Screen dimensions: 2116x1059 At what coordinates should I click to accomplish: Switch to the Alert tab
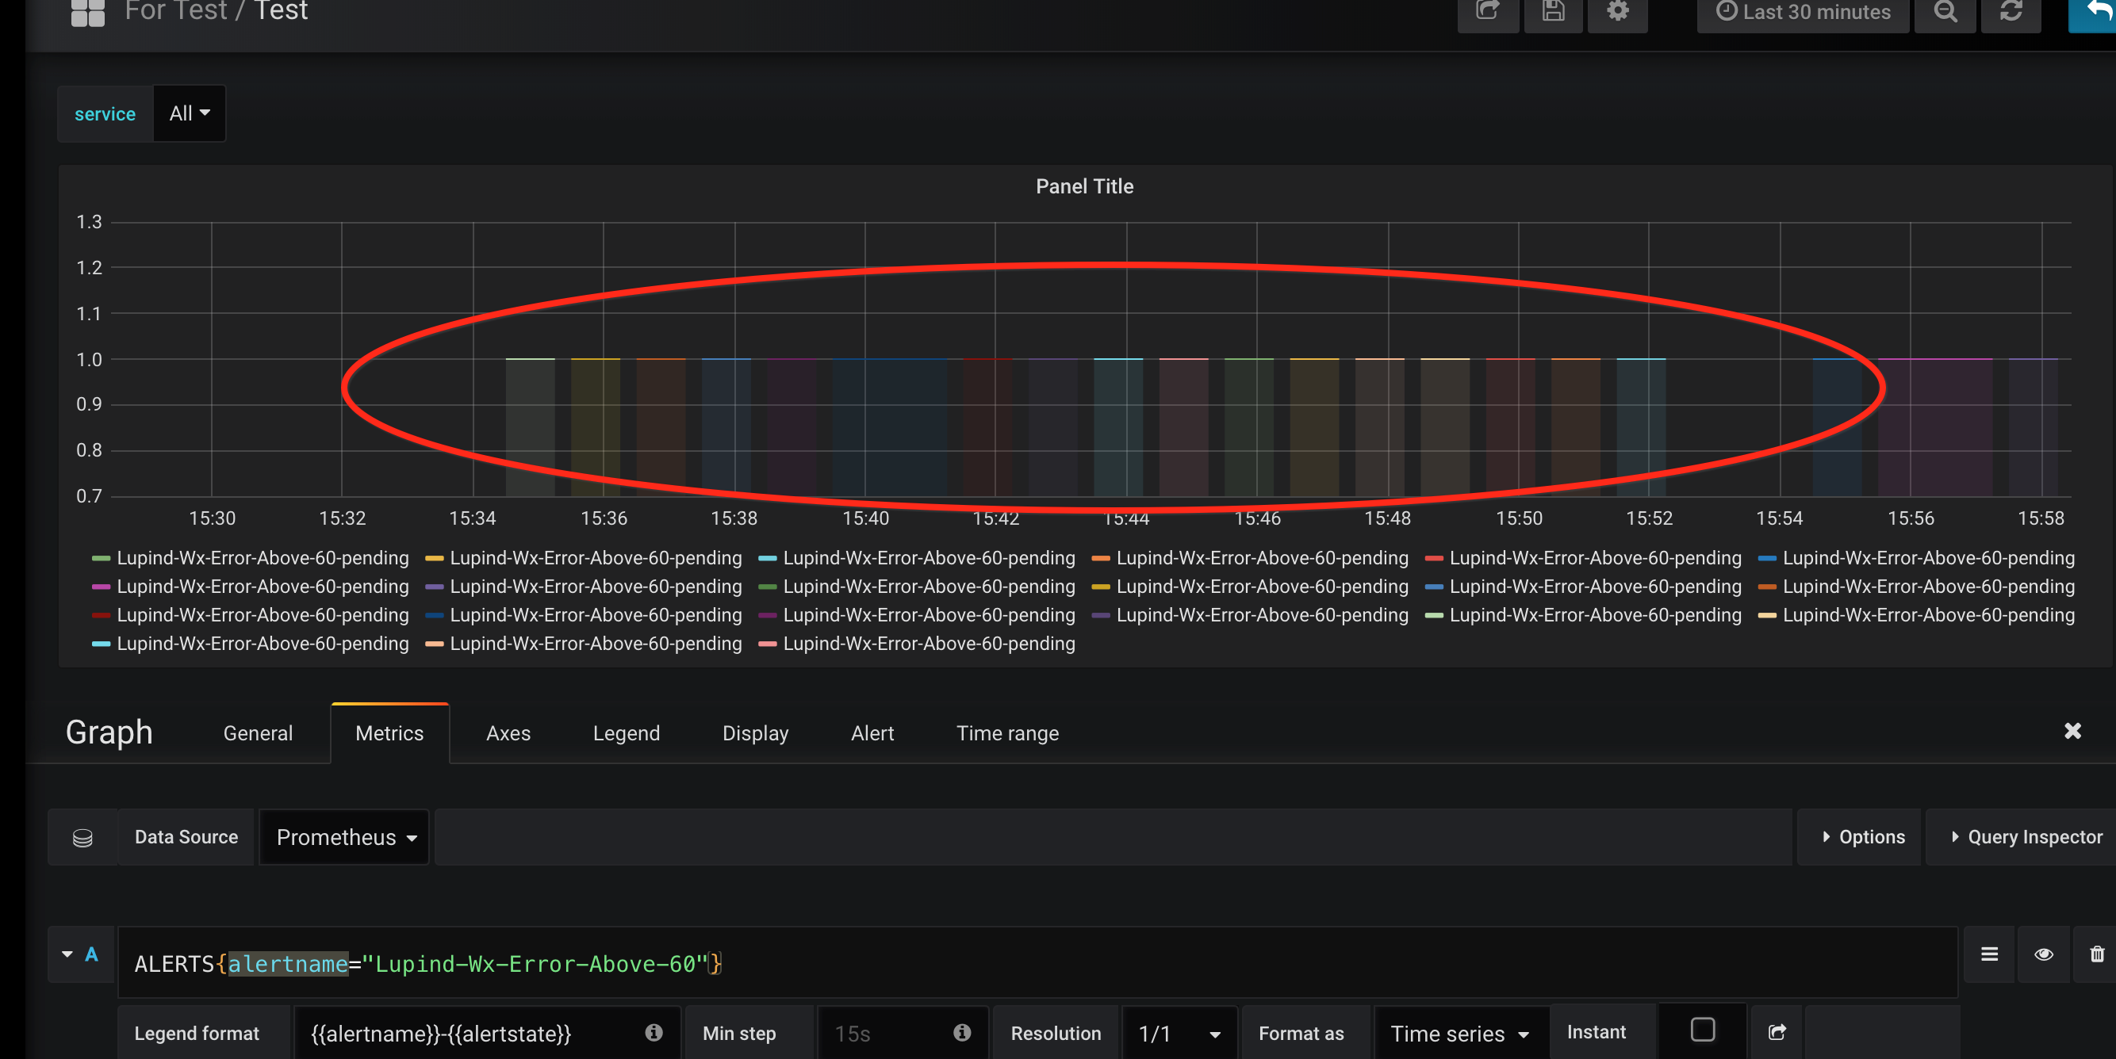[872, 733]
